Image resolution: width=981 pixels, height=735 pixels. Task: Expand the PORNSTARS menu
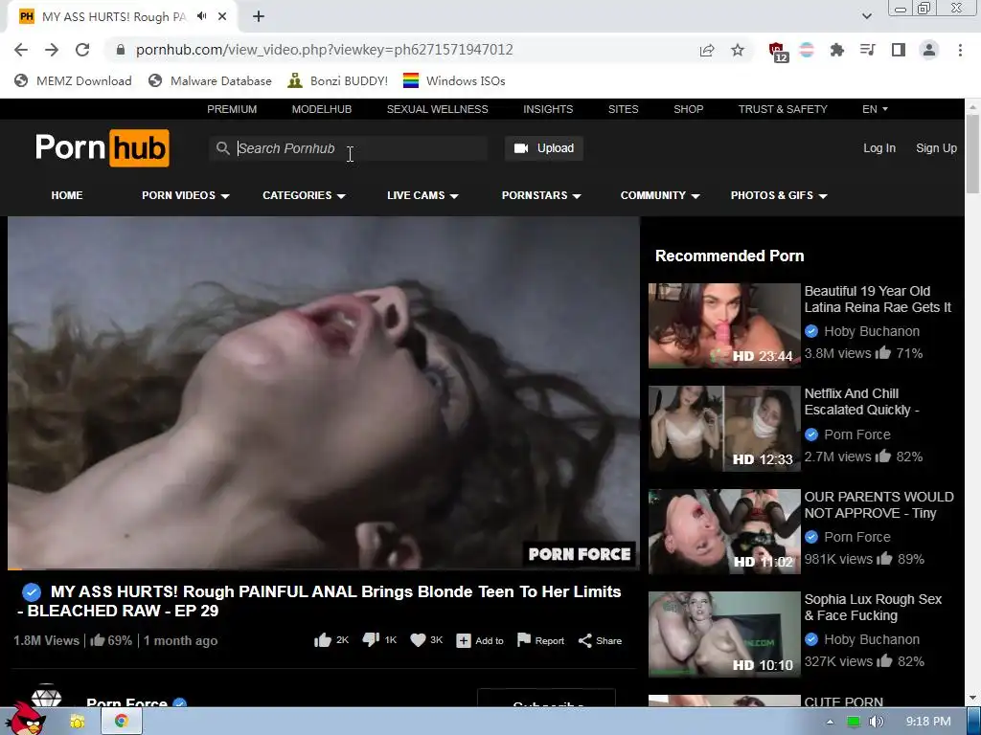click(541, 195)
